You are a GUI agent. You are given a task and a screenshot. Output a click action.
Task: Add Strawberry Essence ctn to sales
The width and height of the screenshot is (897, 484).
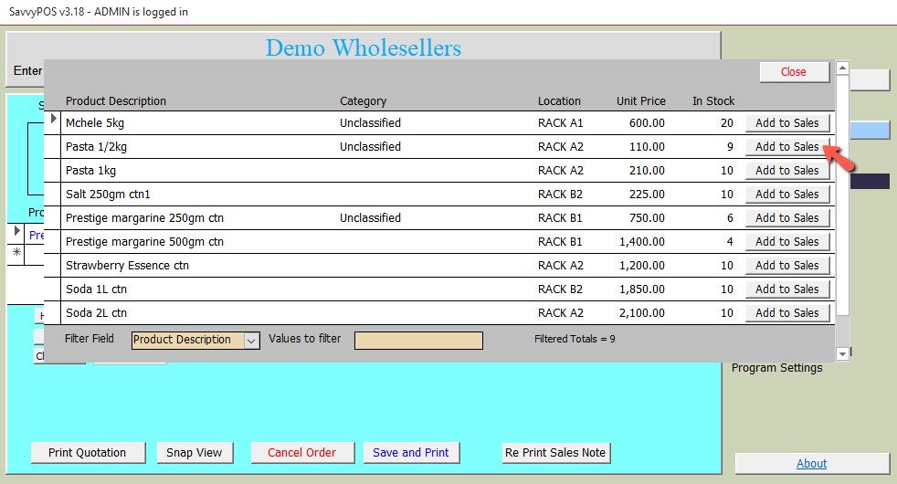click(x=786, y=266)
